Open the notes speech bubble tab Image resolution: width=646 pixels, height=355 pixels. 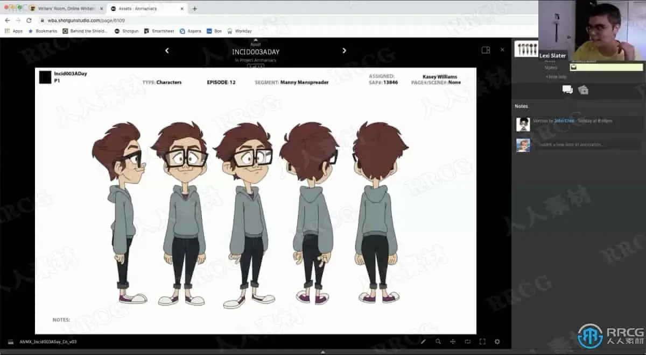pos(567,90)
